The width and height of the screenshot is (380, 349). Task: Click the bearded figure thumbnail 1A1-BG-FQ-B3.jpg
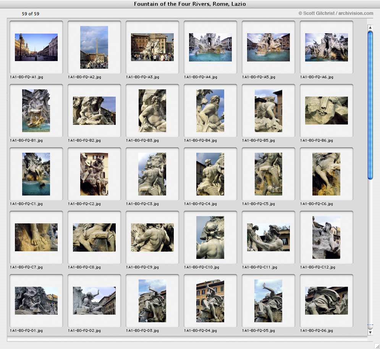click(x=152, y=111)
